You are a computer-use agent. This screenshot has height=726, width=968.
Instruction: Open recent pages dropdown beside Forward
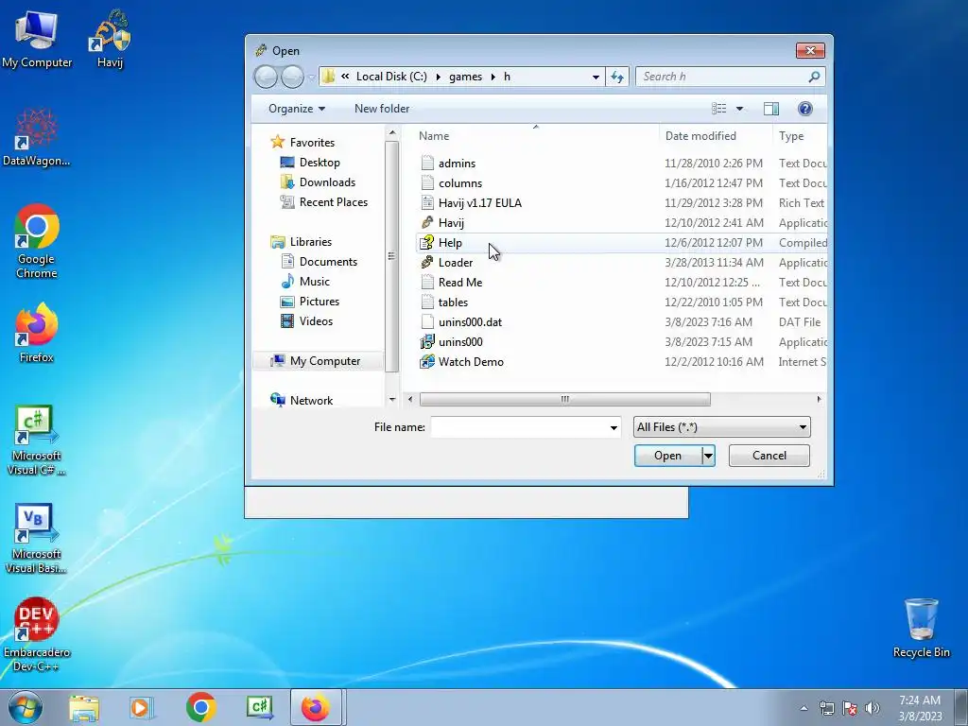pos(312,78)
